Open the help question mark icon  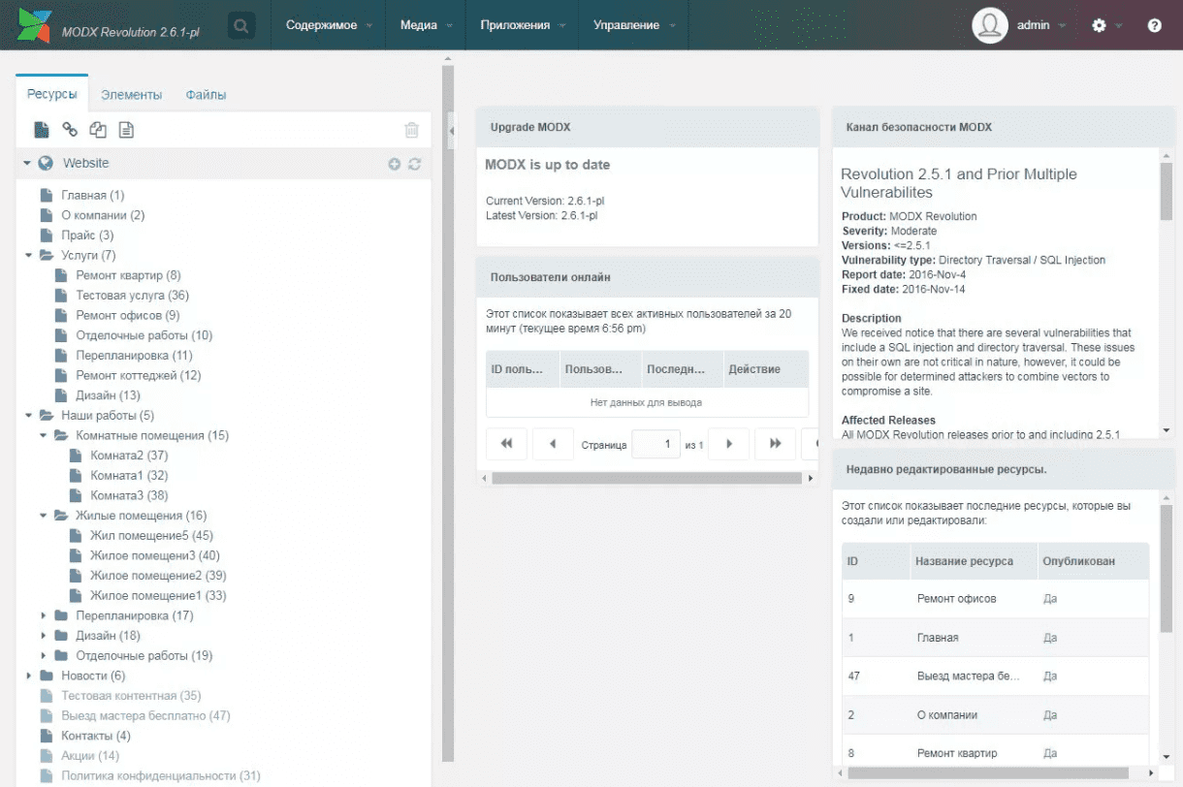point(1154,25)
